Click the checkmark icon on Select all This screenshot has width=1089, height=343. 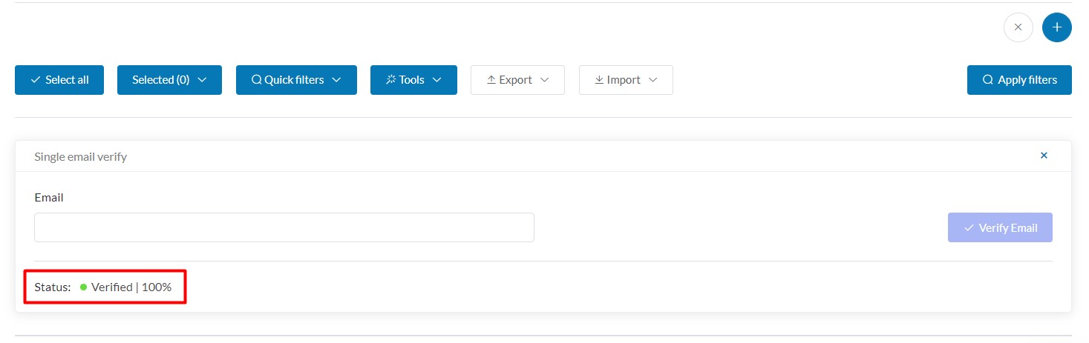point(36,80)
